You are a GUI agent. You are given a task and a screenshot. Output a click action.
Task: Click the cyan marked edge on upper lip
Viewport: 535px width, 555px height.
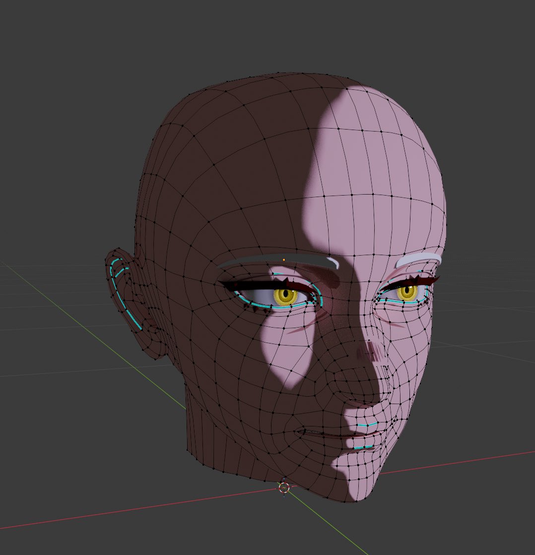coord(367,424)
